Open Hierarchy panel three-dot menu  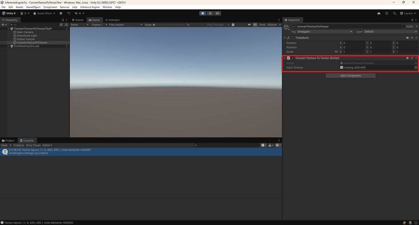click(x=67, y=20)
